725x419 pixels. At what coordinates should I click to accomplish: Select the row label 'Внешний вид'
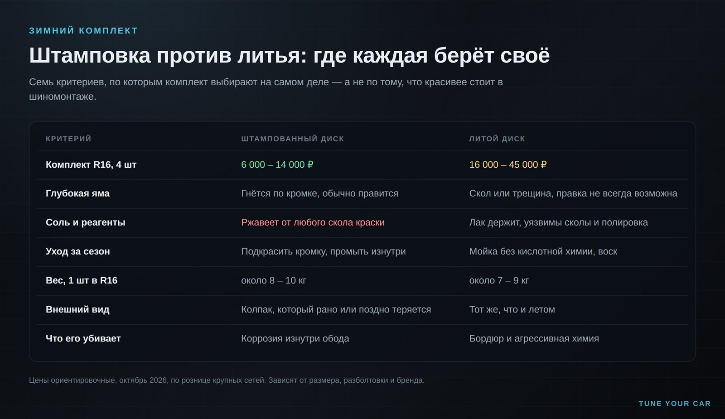[x=77, y=309]
